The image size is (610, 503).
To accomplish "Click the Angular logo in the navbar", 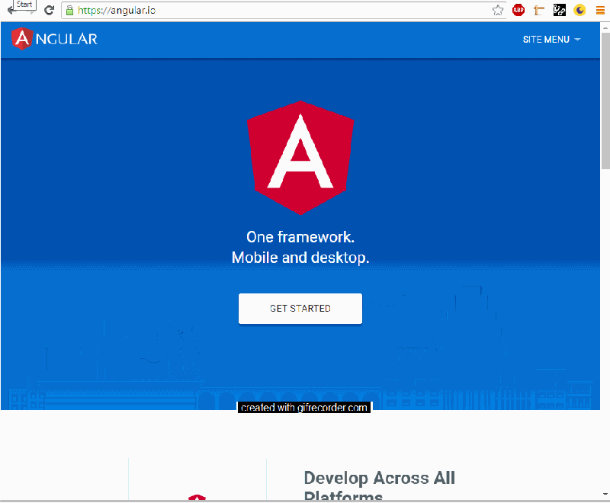I will click(21, 38).
